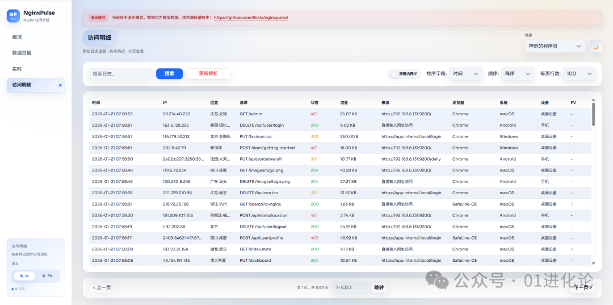
Task: Click status code 403 cell
Action: [314, 238]
